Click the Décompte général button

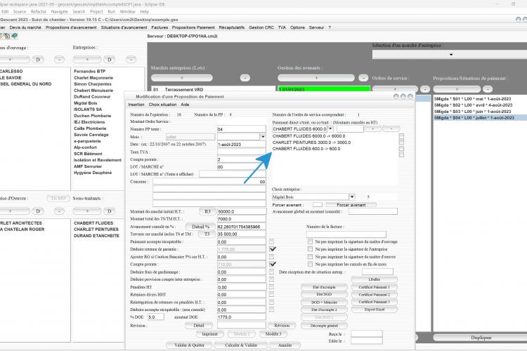[324, 326]
